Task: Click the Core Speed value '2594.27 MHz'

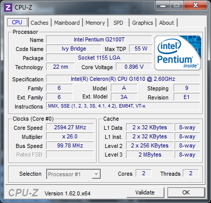Action: 70,127
